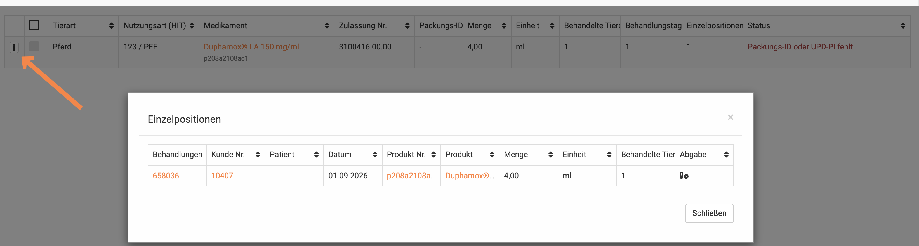
Task: Close the Einzelpositionen dialog with the X
Action: tap(730, 117)
